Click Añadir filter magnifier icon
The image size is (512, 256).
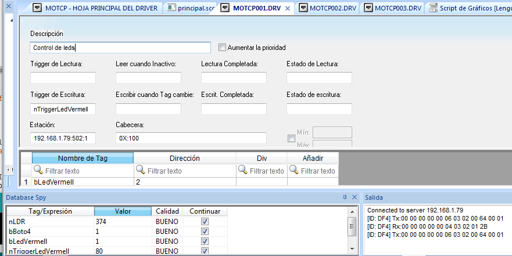click(x=294, y=170)
